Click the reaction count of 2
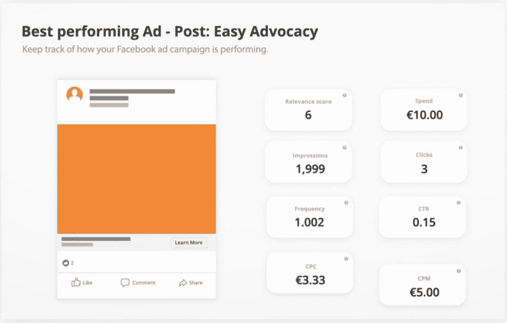Screen dimensions: 507x323 [71, 263]
